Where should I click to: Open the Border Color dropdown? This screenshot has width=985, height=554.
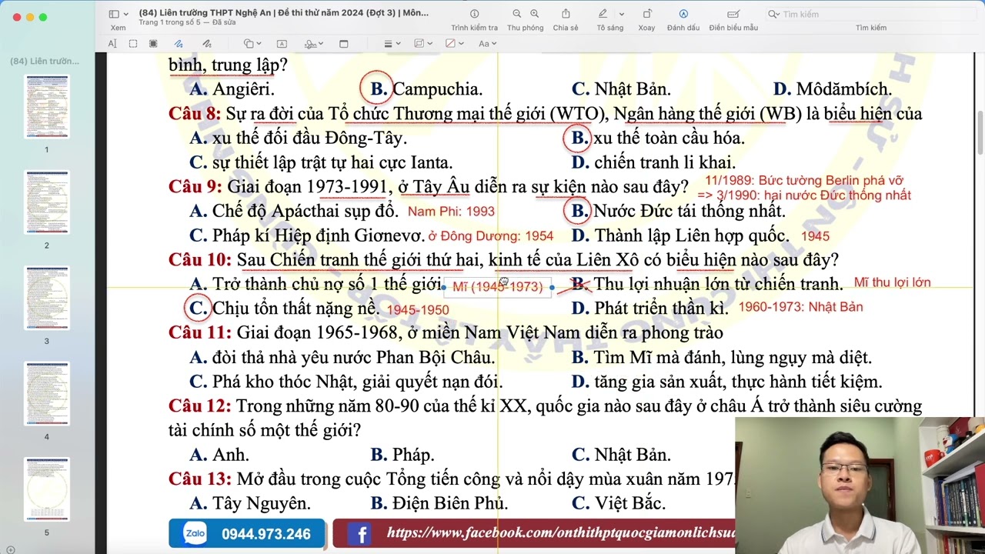pyautogui.click(x=422, y=44)
